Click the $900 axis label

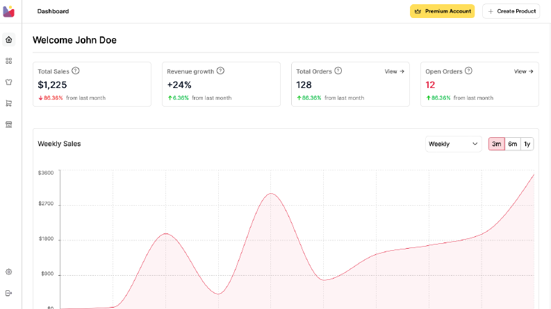tap(47, 274)
